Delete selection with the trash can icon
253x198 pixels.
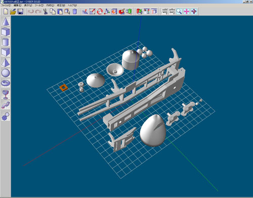pyautogui.click(x=75, y=12)
